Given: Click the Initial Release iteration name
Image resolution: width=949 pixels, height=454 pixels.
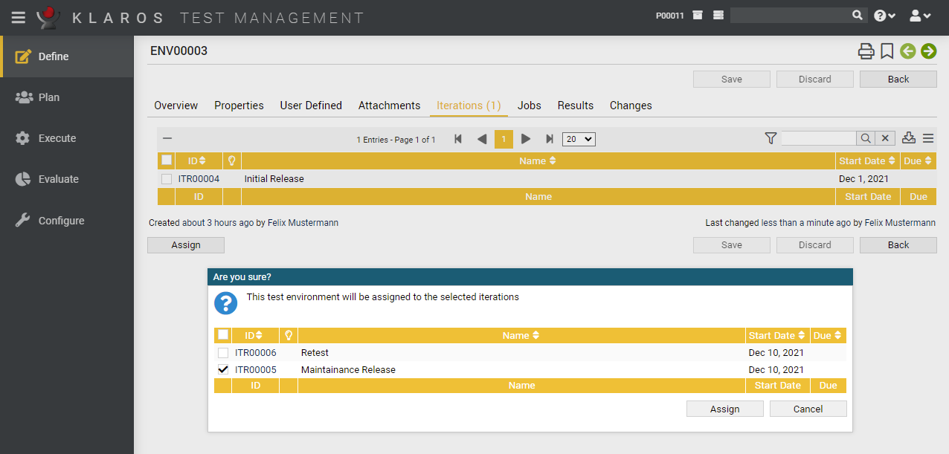Looking at the screenshot, I should pyautogui.click(x=274, y=179).
